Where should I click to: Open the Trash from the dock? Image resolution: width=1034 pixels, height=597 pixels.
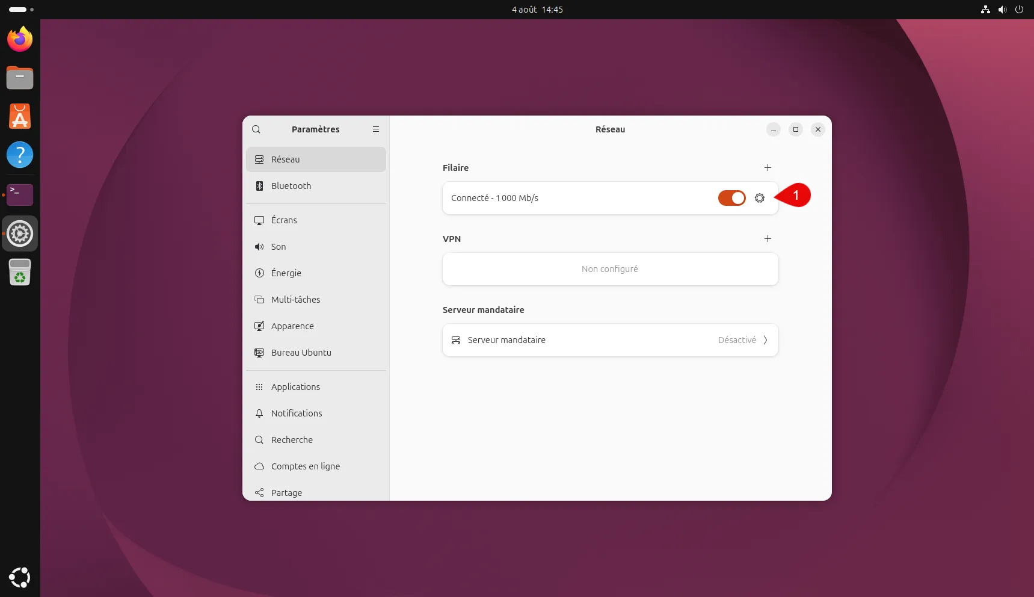[20, 272]
